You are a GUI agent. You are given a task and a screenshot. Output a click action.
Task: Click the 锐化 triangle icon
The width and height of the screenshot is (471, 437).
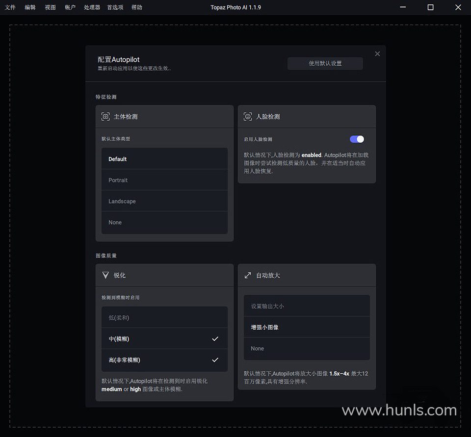pos(105,275)
